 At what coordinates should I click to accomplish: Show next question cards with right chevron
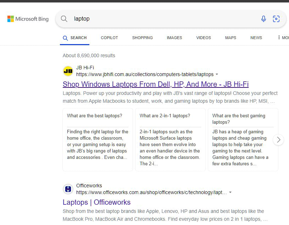click(x=278, y=140)
